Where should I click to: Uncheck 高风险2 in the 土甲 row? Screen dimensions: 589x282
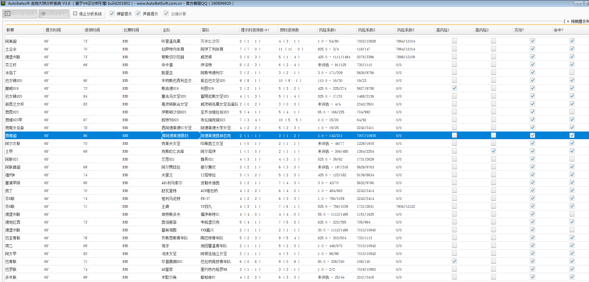tap(493, 151)
